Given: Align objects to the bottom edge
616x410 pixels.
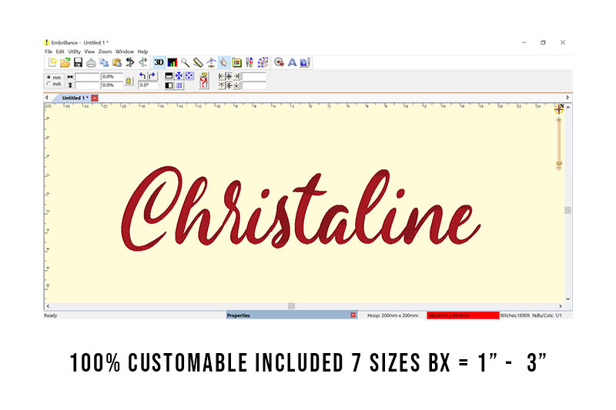Looking at the screenshot, I should pyautogui.click(x=236, y=85).
